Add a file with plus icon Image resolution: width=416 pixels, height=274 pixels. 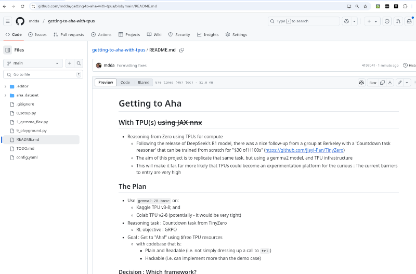click(70, 63)
